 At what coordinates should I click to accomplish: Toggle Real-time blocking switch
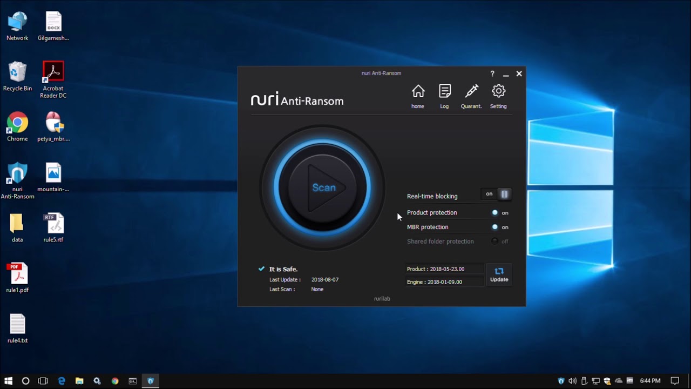click(x=496, y=194)
